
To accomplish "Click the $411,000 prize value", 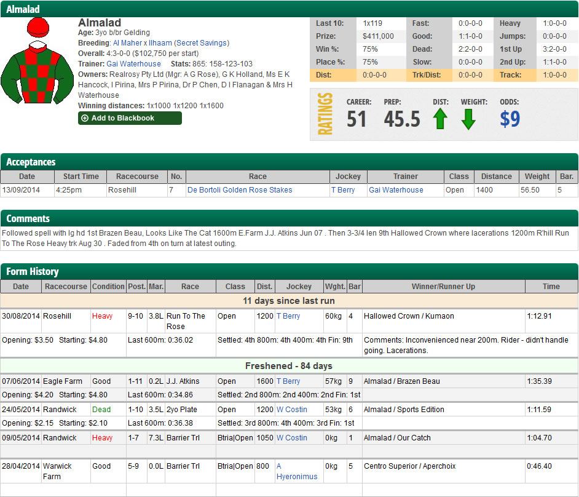I will coord(378,36).
